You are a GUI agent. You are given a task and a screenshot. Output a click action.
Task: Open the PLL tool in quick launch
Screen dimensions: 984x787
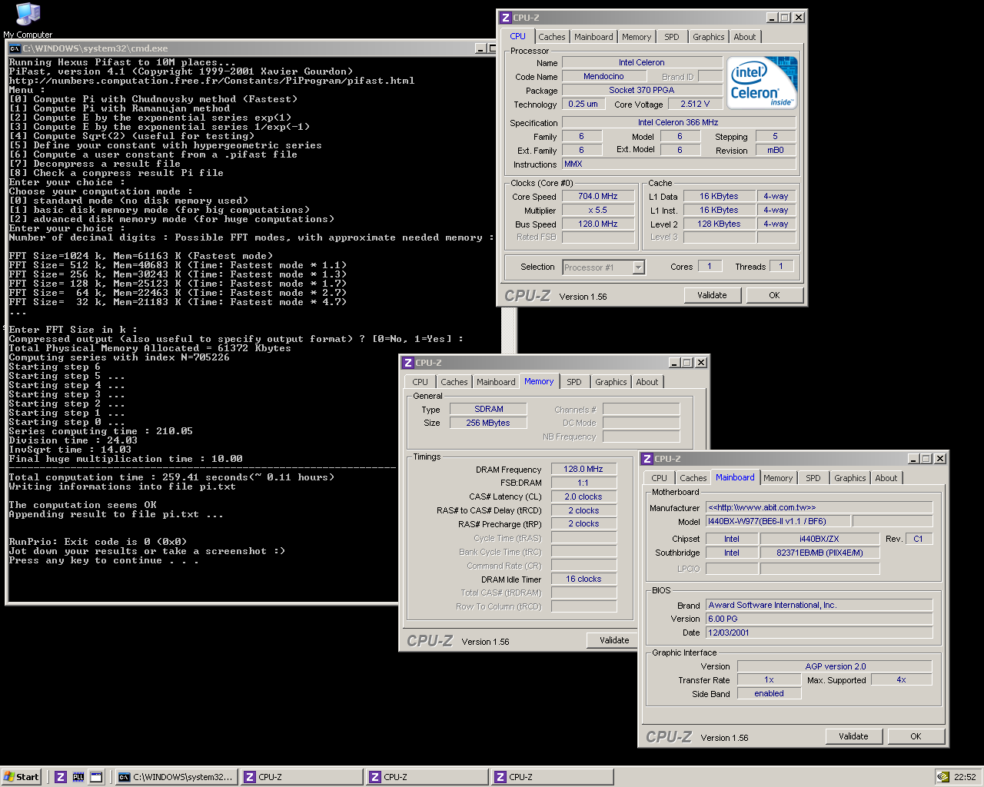coord(78,777)
